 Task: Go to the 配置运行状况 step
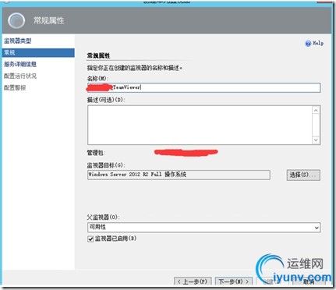click(x=20, y=76)
